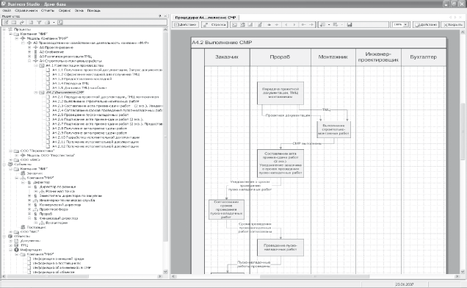Click the printer icon in the Navigator toolbar
This screenshot has width=467, height=288.
[x=47, y=22]
